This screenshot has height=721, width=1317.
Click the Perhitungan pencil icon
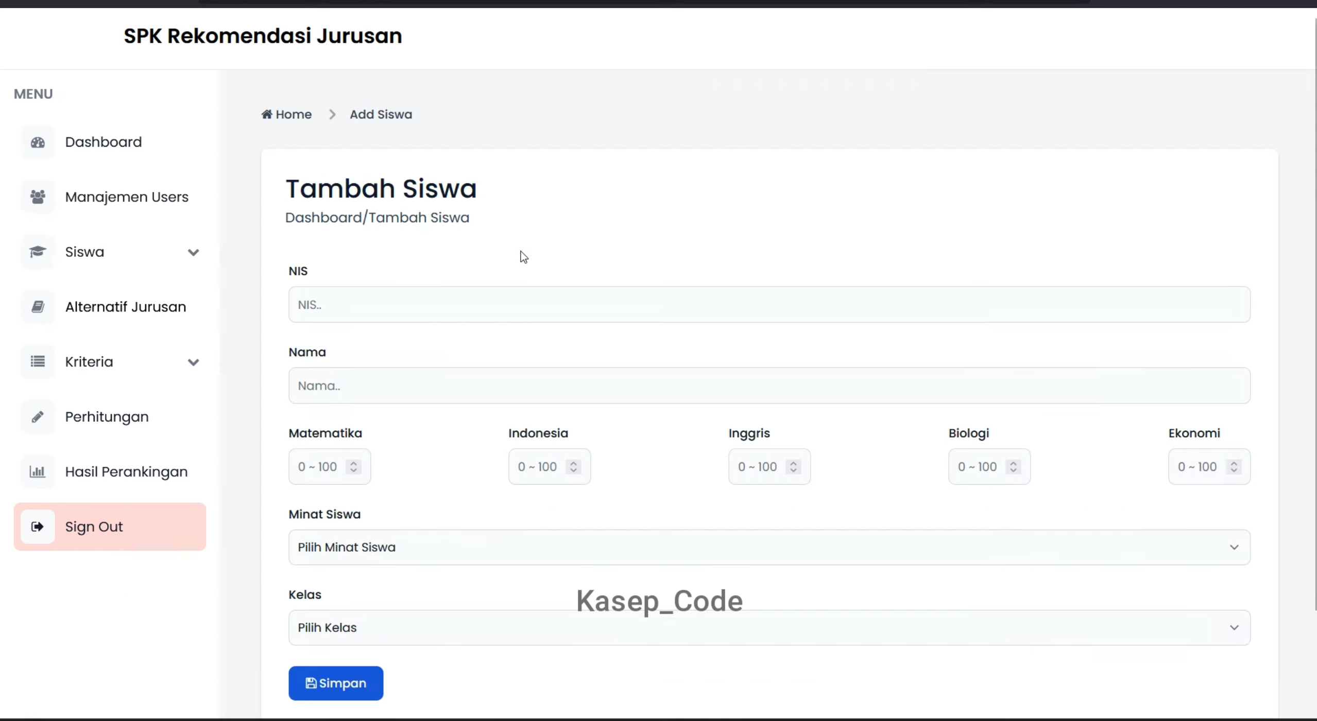click(x=38, y=417)
